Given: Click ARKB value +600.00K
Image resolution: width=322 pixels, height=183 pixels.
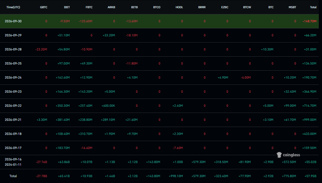Looking at the screenshot, I should (x=108, y=106).
